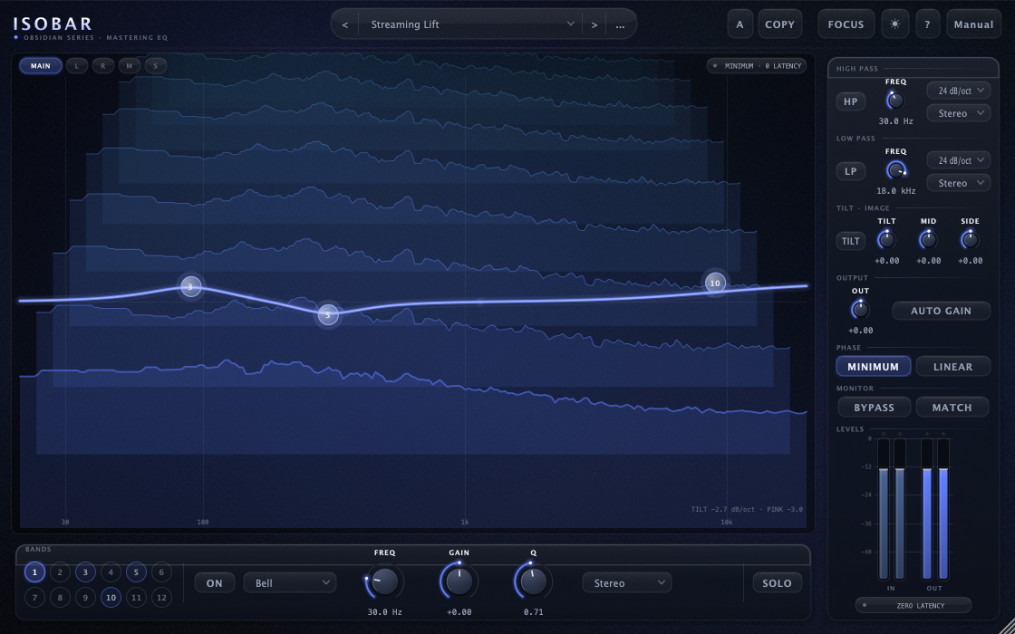Screen dimensions: 1015x634
Task: Toggle the HP high pass filter
Action: point(851,101)
